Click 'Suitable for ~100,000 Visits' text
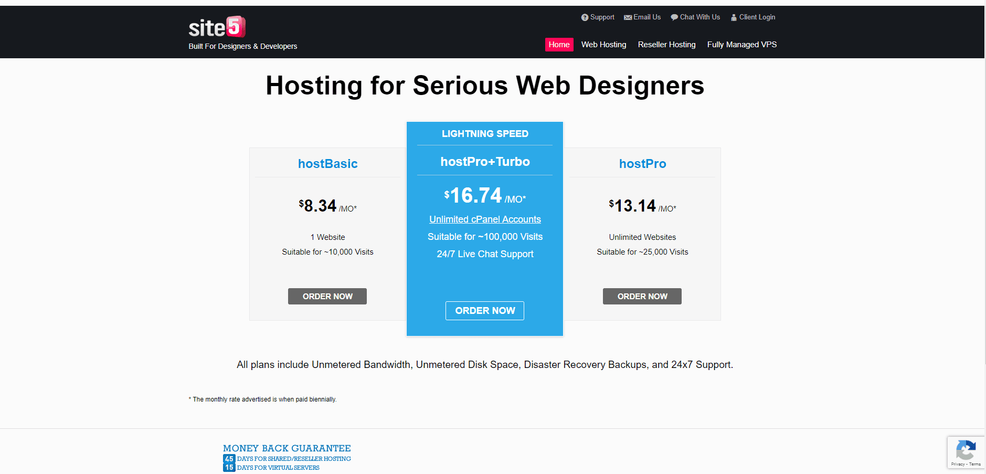 coord(485,237)
